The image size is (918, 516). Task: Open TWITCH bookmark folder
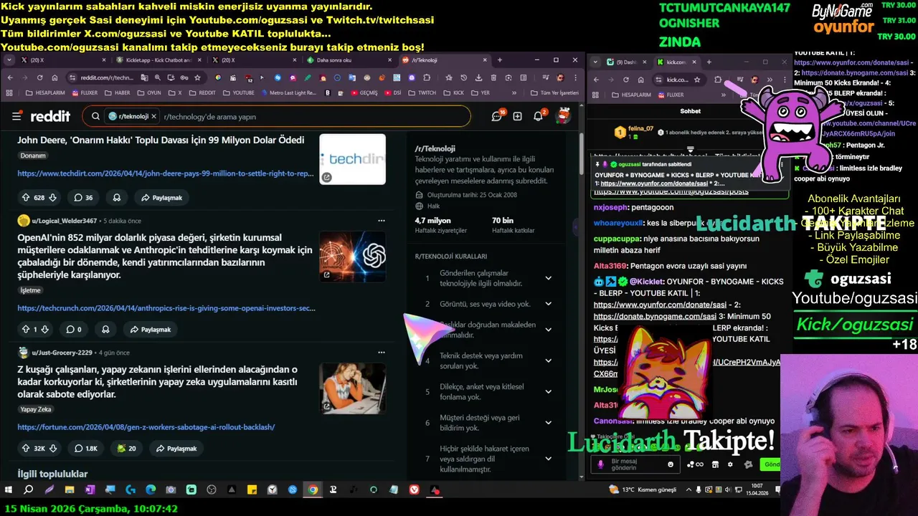point(422,92)
